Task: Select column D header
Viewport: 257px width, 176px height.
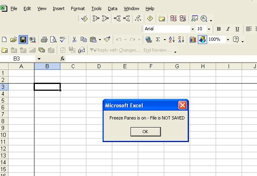Action: coord(99,66)
